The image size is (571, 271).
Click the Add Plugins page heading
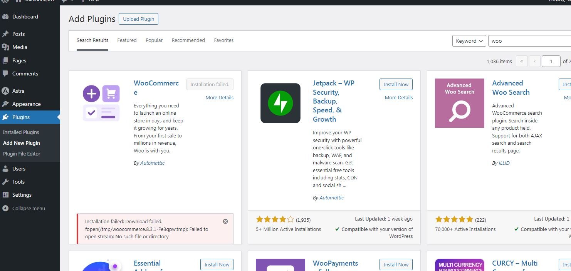(92, 19)
